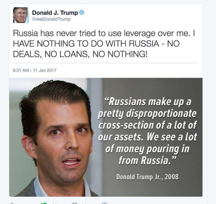The image size is (216, 204).
Task: Like the tweet with the heart icon
Action: click(75, 203)
